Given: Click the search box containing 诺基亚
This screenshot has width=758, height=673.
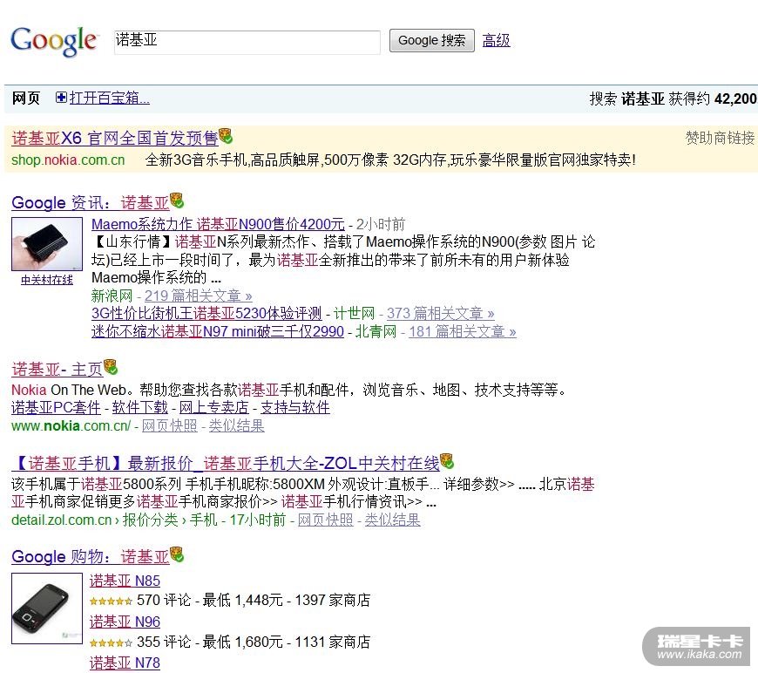Looking at the screenshot, I should pos(247,42).
